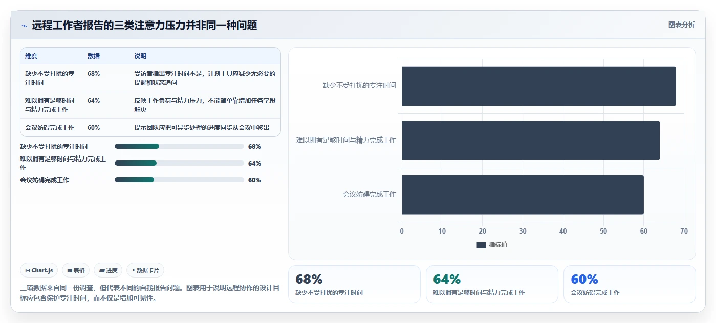Open the 68% data card
Image resolution: width=716 pixels, height=323 pixels.
tap(354, 284)
